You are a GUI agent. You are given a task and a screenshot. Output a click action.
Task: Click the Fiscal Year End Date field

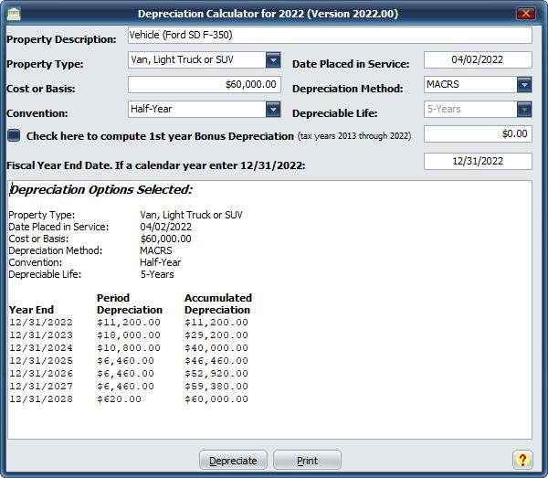[x=478, y=161]
